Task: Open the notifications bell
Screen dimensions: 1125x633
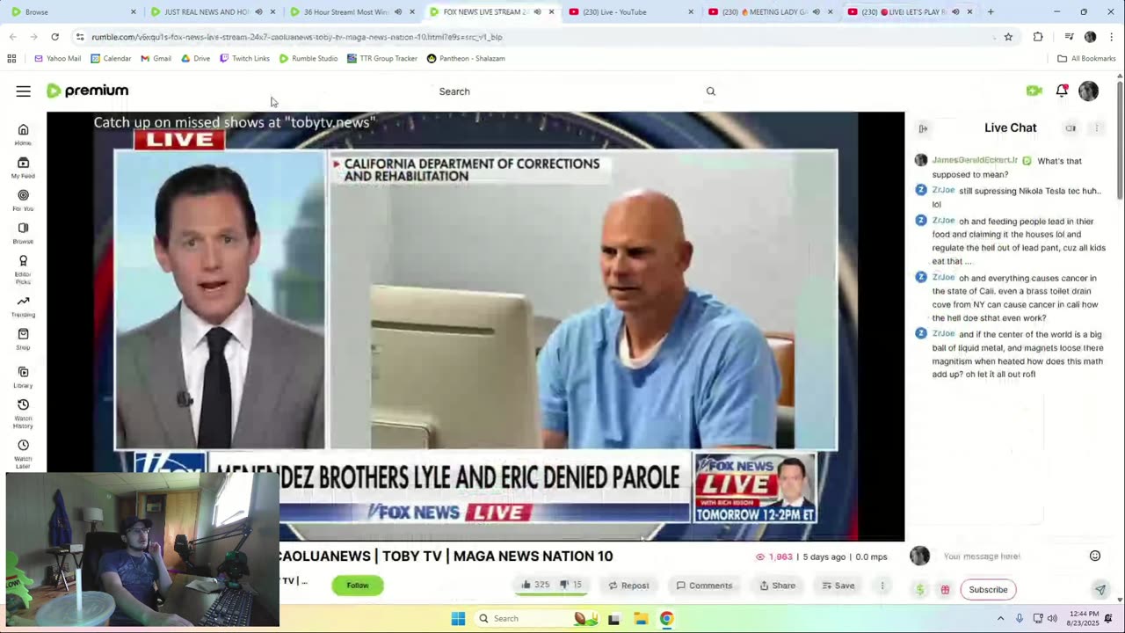Action: (1062, 91)
